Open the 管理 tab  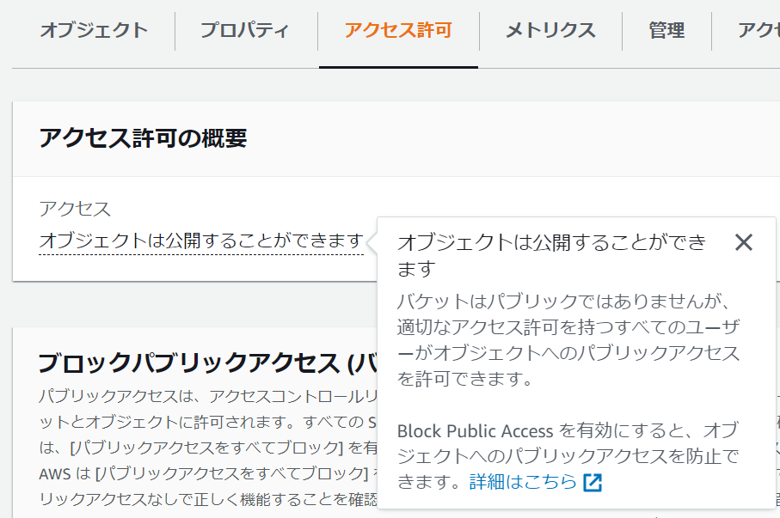(666, 30)
